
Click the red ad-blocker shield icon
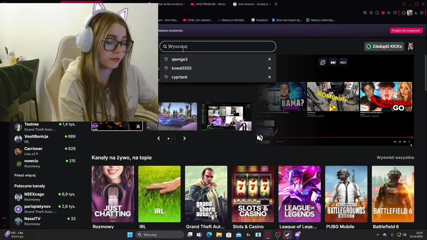pyautogui.click(x=383, y=13)
